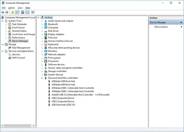
Task: Click the Monitors category icon
Action: tap(46, 51)
